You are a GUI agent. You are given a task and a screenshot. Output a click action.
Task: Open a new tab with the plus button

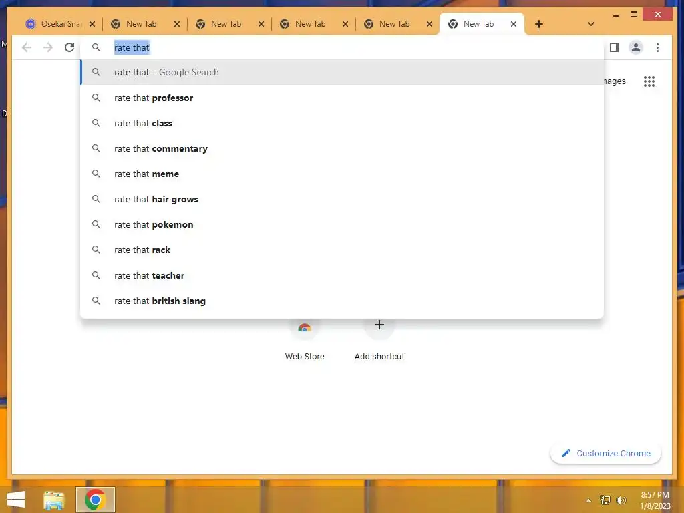tap(539, 24)
